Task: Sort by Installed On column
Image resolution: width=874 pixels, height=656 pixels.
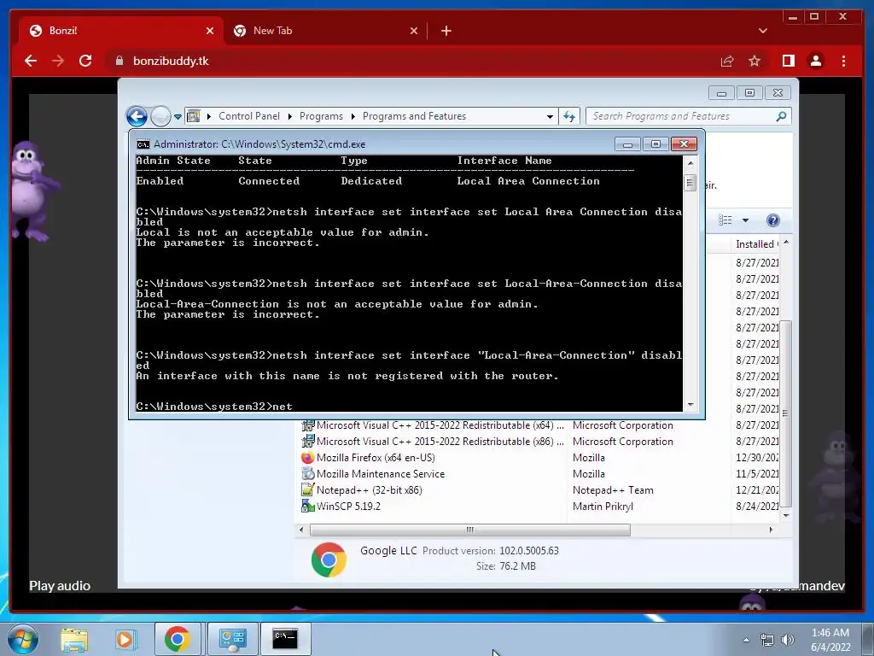Action: (x=755, y=243)
